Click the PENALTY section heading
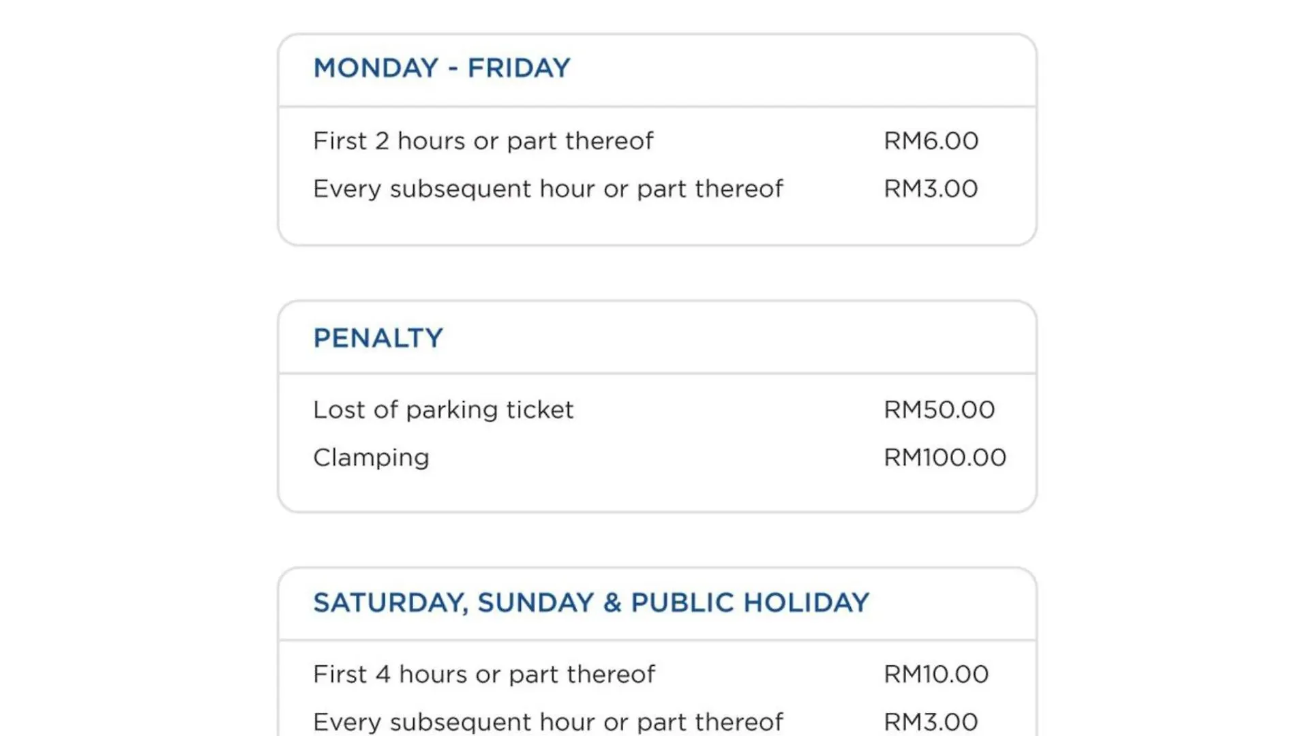 pos(378,338)
